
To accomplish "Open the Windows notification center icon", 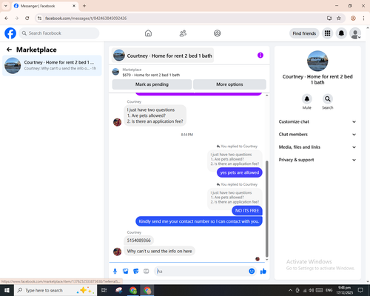I will pos(360,290).
